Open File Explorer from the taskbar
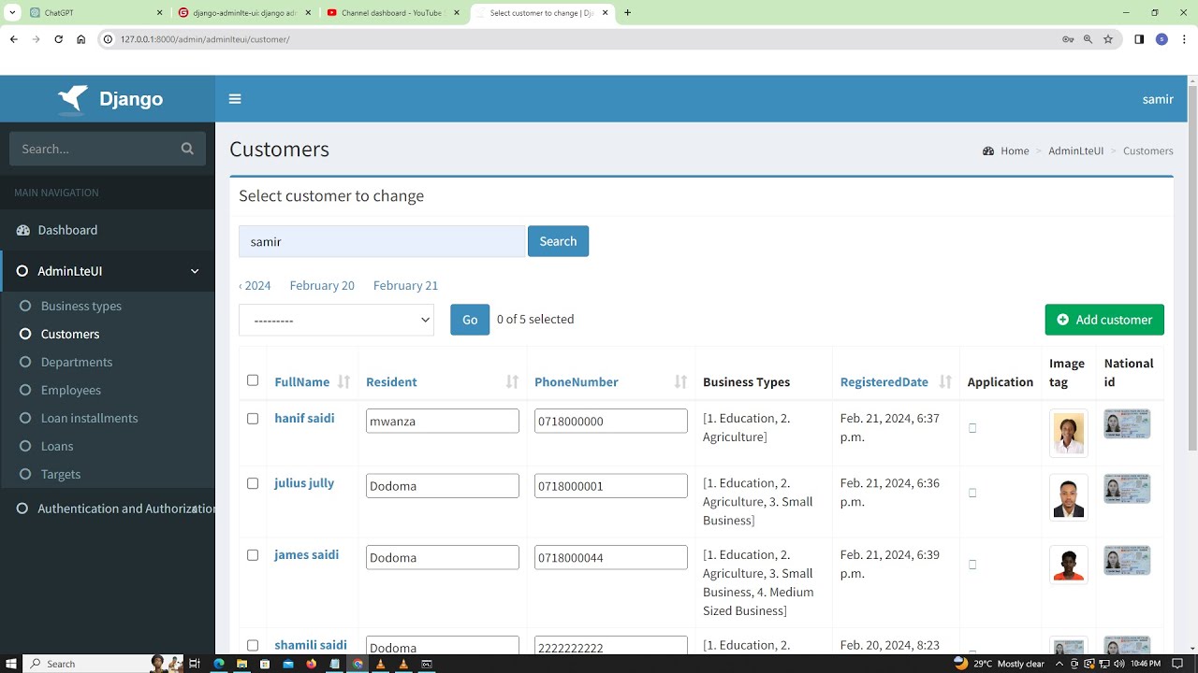1198x673 pixels. click(x=241, y=664)
